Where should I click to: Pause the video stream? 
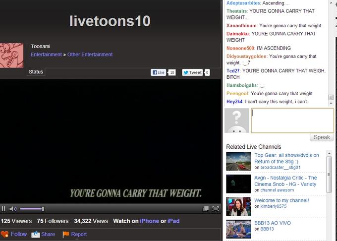coord(3,209)
